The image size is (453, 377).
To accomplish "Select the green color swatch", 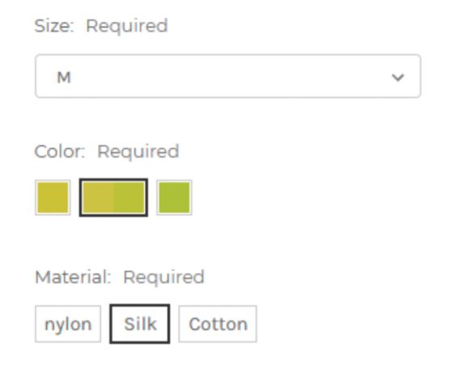I will 174,198.
